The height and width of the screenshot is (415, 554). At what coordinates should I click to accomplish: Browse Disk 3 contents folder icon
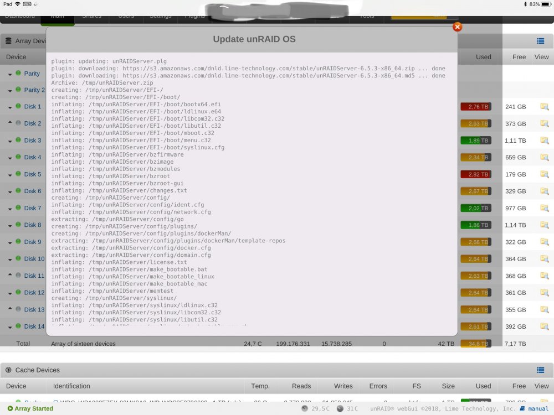(x=545, y=141)
